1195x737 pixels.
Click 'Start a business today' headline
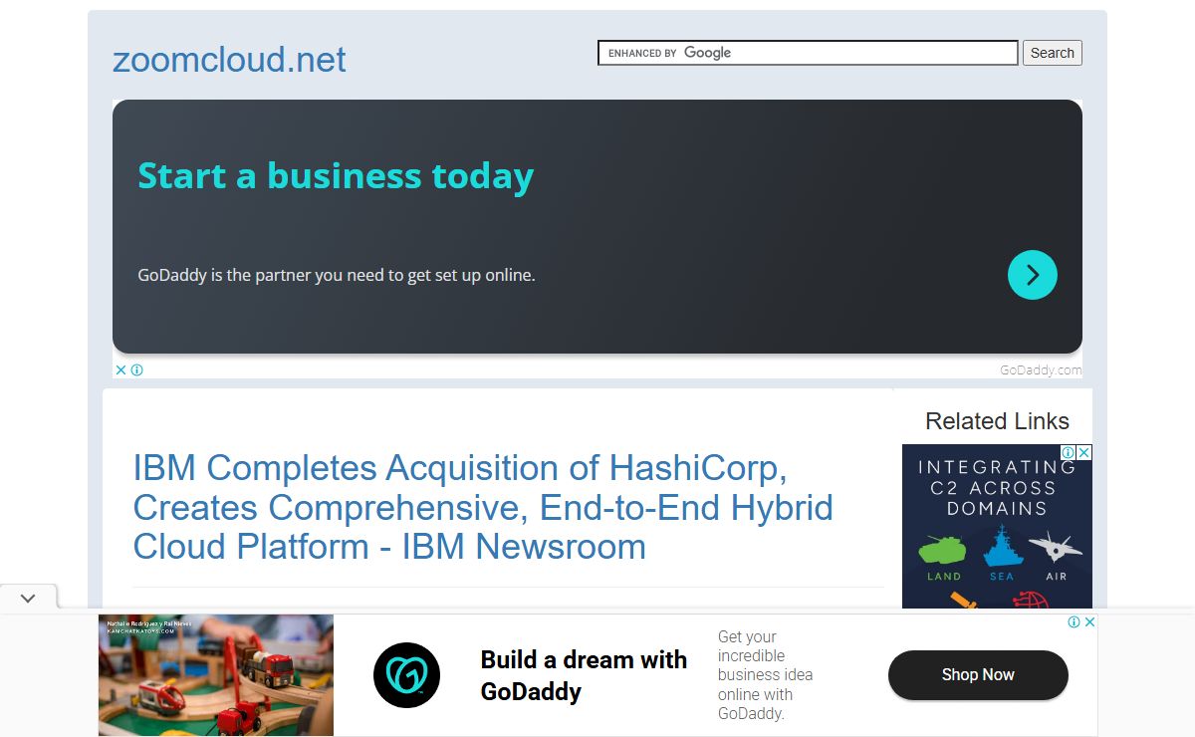pos(336,176)
